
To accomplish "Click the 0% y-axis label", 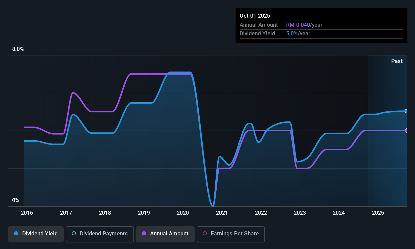I will (16, 200).
